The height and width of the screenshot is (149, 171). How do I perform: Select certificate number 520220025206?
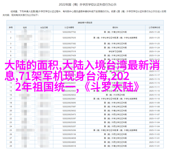(x=69, y=130)
